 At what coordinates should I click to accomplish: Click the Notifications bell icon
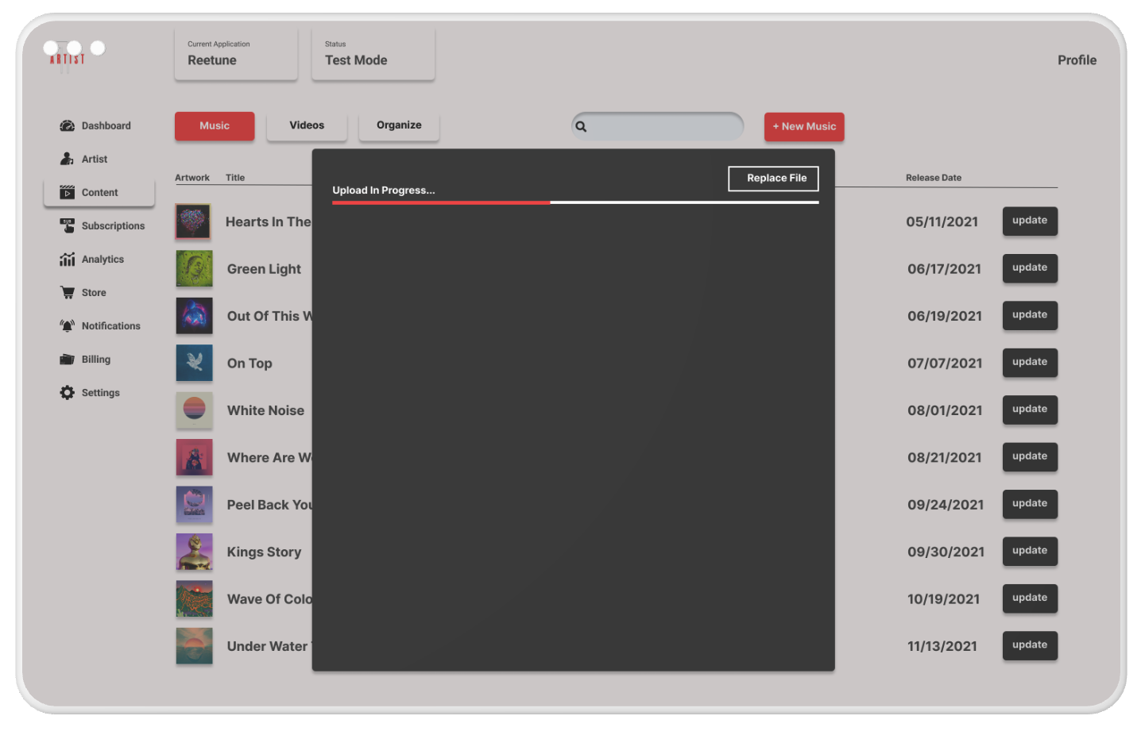pos(68,326)
